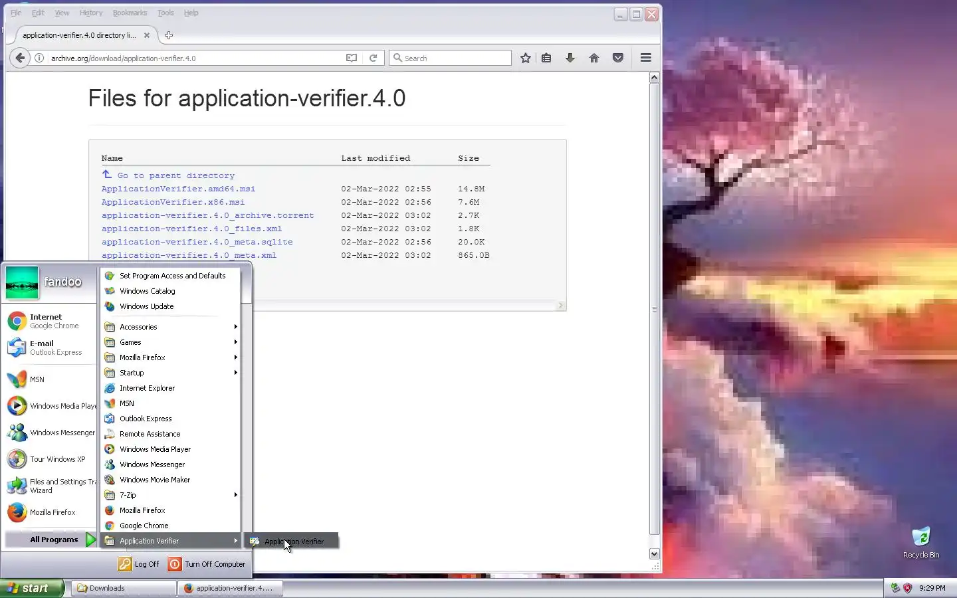957x598 pixels.
Task: Toggle reader view icon in address bar
Action: point(352,58)
